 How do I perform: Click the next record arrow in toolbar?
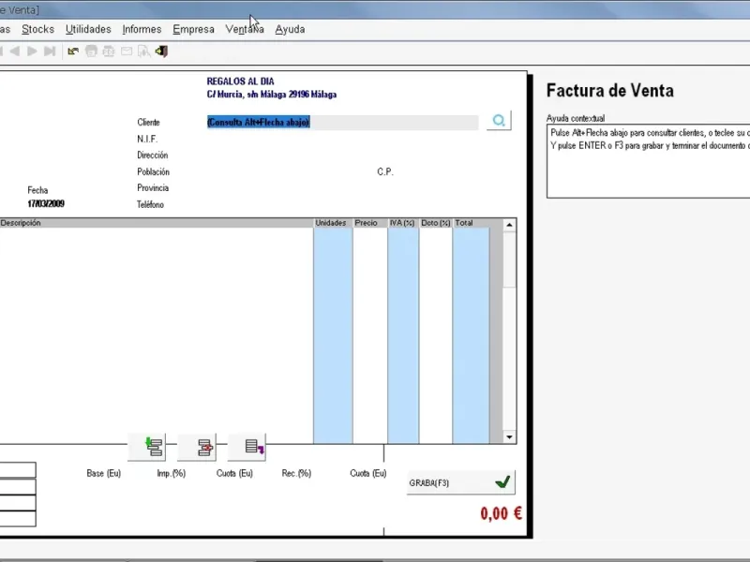pyautogui.click(x=32, y=52)
